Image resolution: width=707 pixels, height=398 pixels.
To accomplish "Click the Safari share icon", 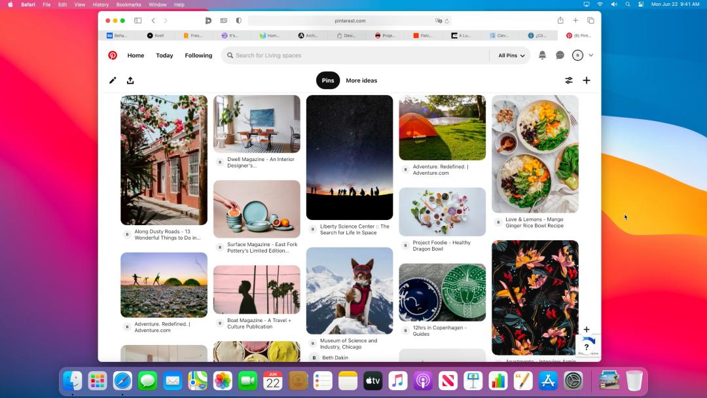I will point(560,20).
